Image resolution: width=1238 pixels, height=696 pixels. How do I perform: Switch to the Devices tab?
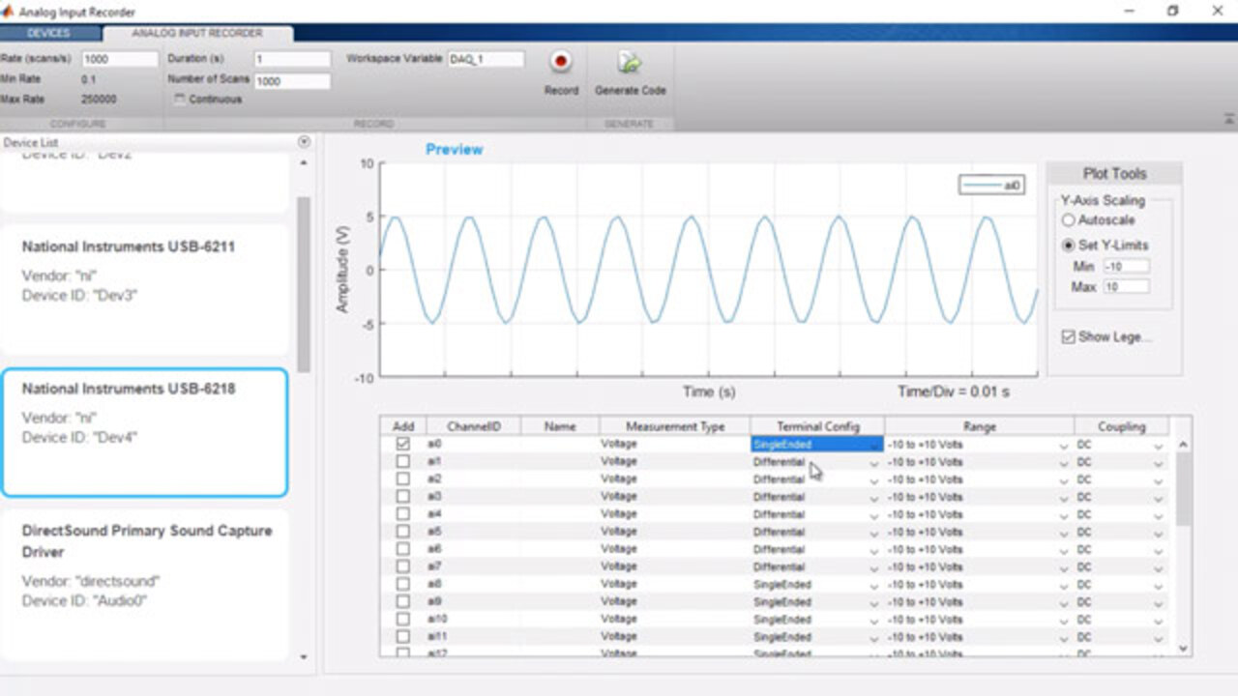pyautogui.click(x=48, y=33)
